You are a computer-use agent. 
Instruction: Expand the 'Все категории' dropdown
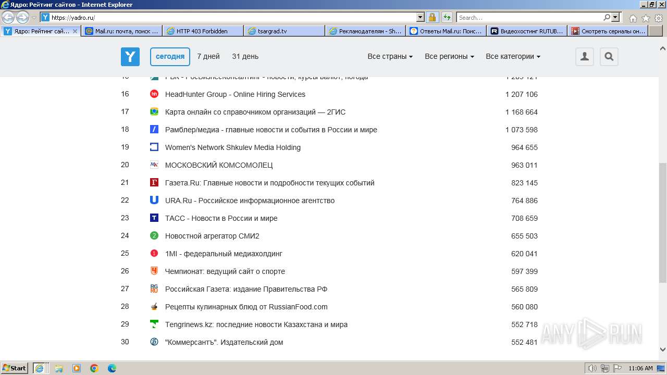(513, 57)
